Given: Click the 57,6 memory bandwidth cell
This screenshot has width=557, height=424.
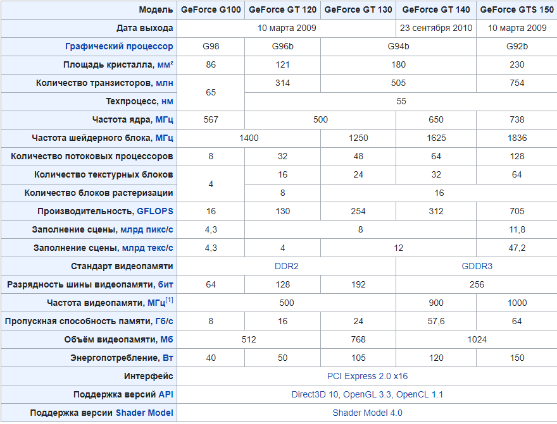Looking at the screenshot, I should tap(436, 321).
